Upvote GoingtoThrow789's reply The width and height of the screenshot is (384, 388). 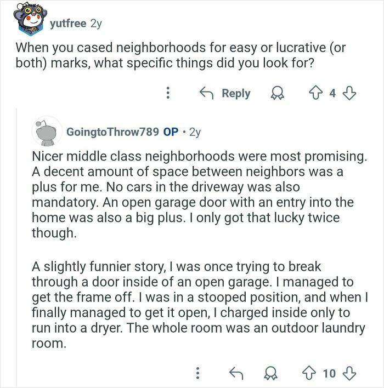coord(307,373)
